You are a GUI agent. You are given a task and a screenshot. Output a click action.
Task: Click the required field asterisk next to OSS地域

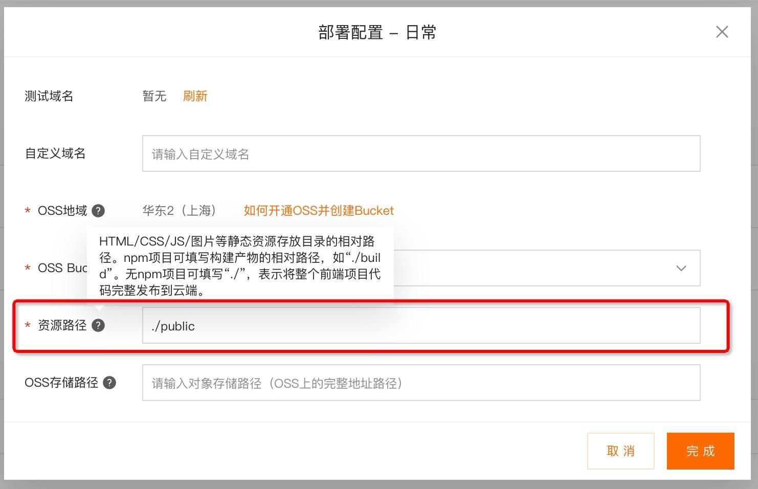click(x=27, y=211)
